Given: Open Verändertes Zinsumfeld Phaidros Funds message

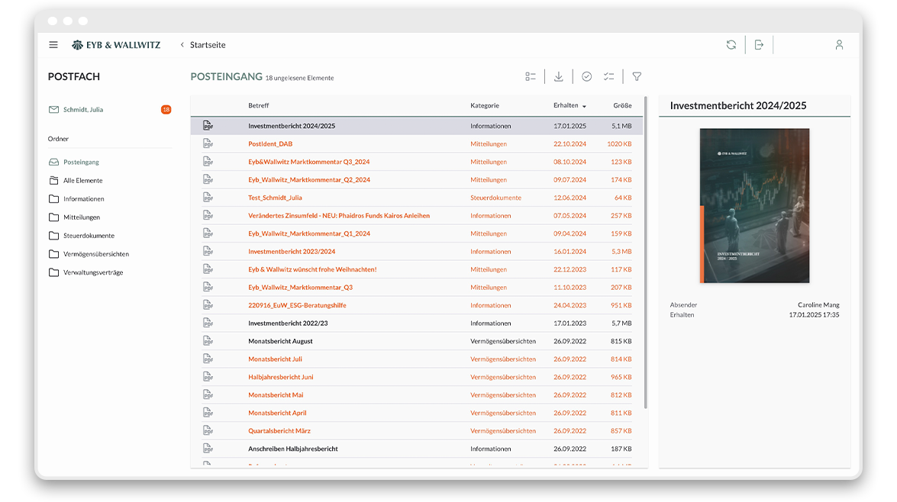Looking at the screenshot, I should [339, 216].
